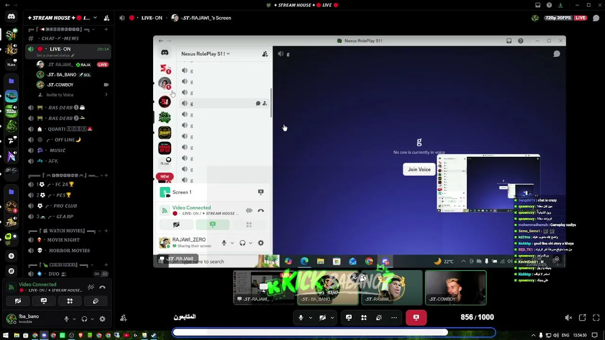
Task: Join the FC 26 voice channel
Action: click(x=68, y=184)
